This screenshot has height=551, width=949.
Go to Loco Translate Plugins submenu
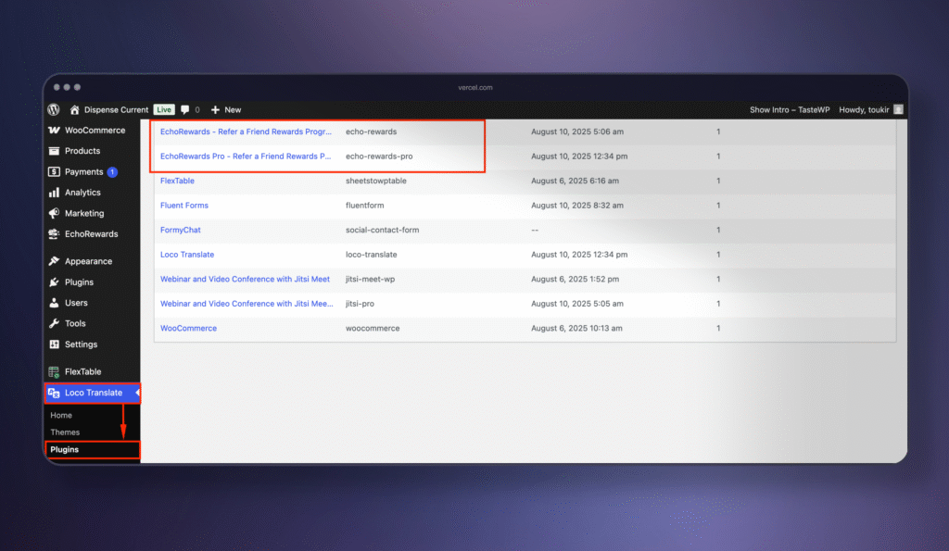pyautogui.click(x=64, y=449)
